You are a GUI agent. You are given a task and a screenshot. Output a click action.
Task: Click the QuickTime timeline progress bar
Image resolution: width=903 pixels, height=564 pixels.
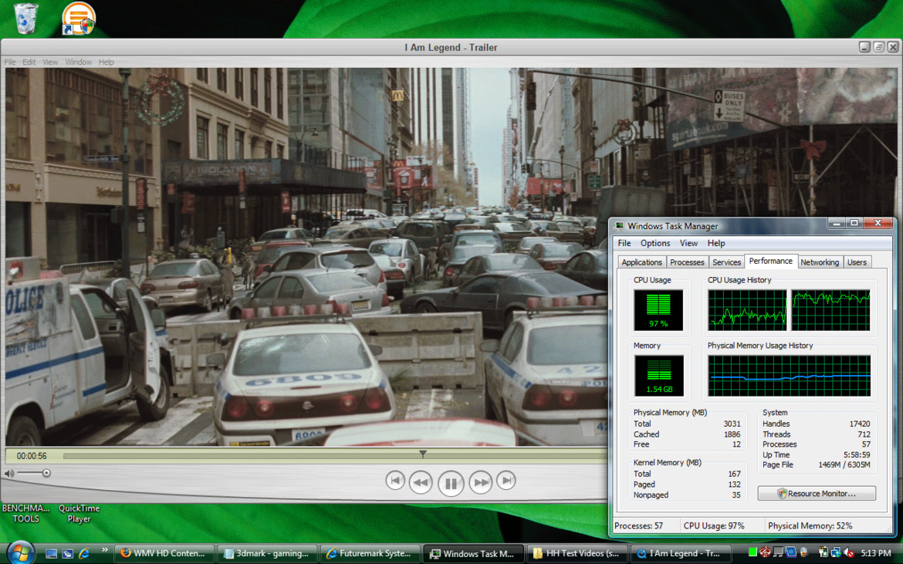[335, 455]
